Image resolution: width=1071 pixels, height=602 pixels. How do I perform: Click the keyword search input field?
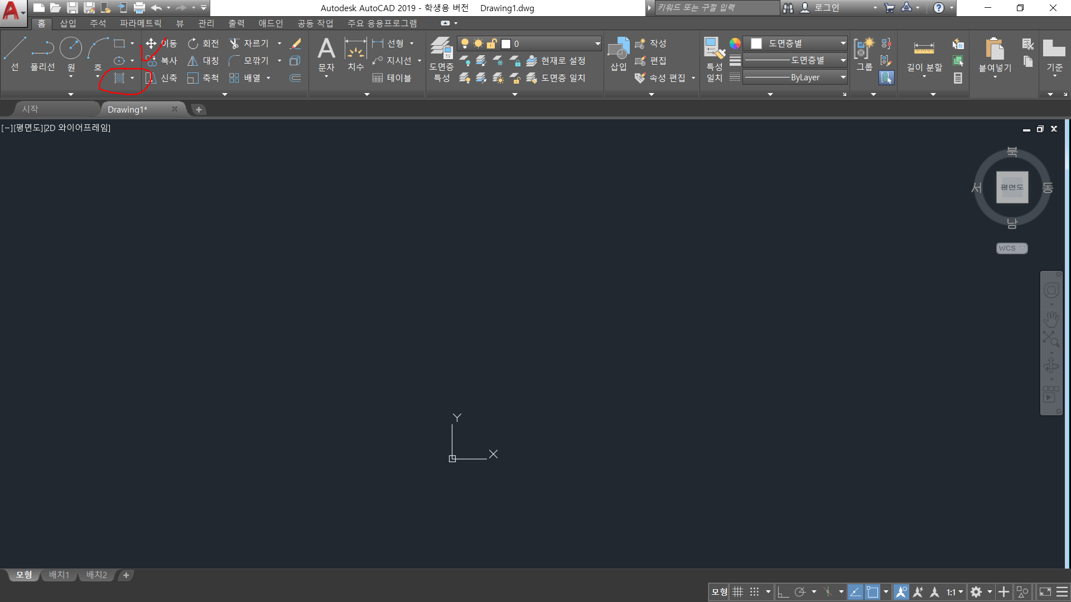click(716, 8)
